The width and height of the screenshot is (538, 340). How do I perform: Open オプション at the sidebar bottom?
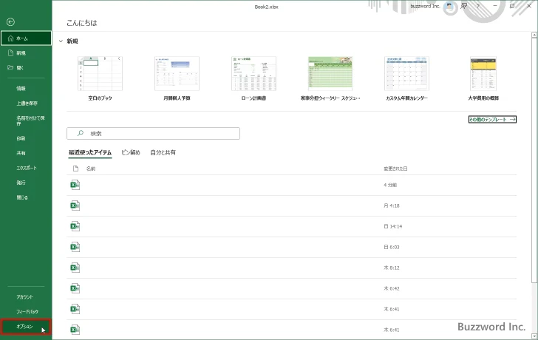coord(24,326)
